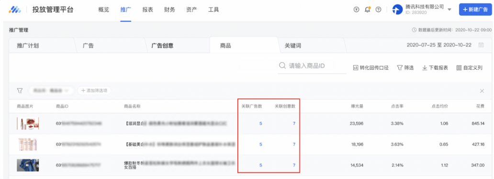Viewport: 494px width, 179px height.
Task: Select the 18,196 exposure value
Action: [x=357, y=144]
